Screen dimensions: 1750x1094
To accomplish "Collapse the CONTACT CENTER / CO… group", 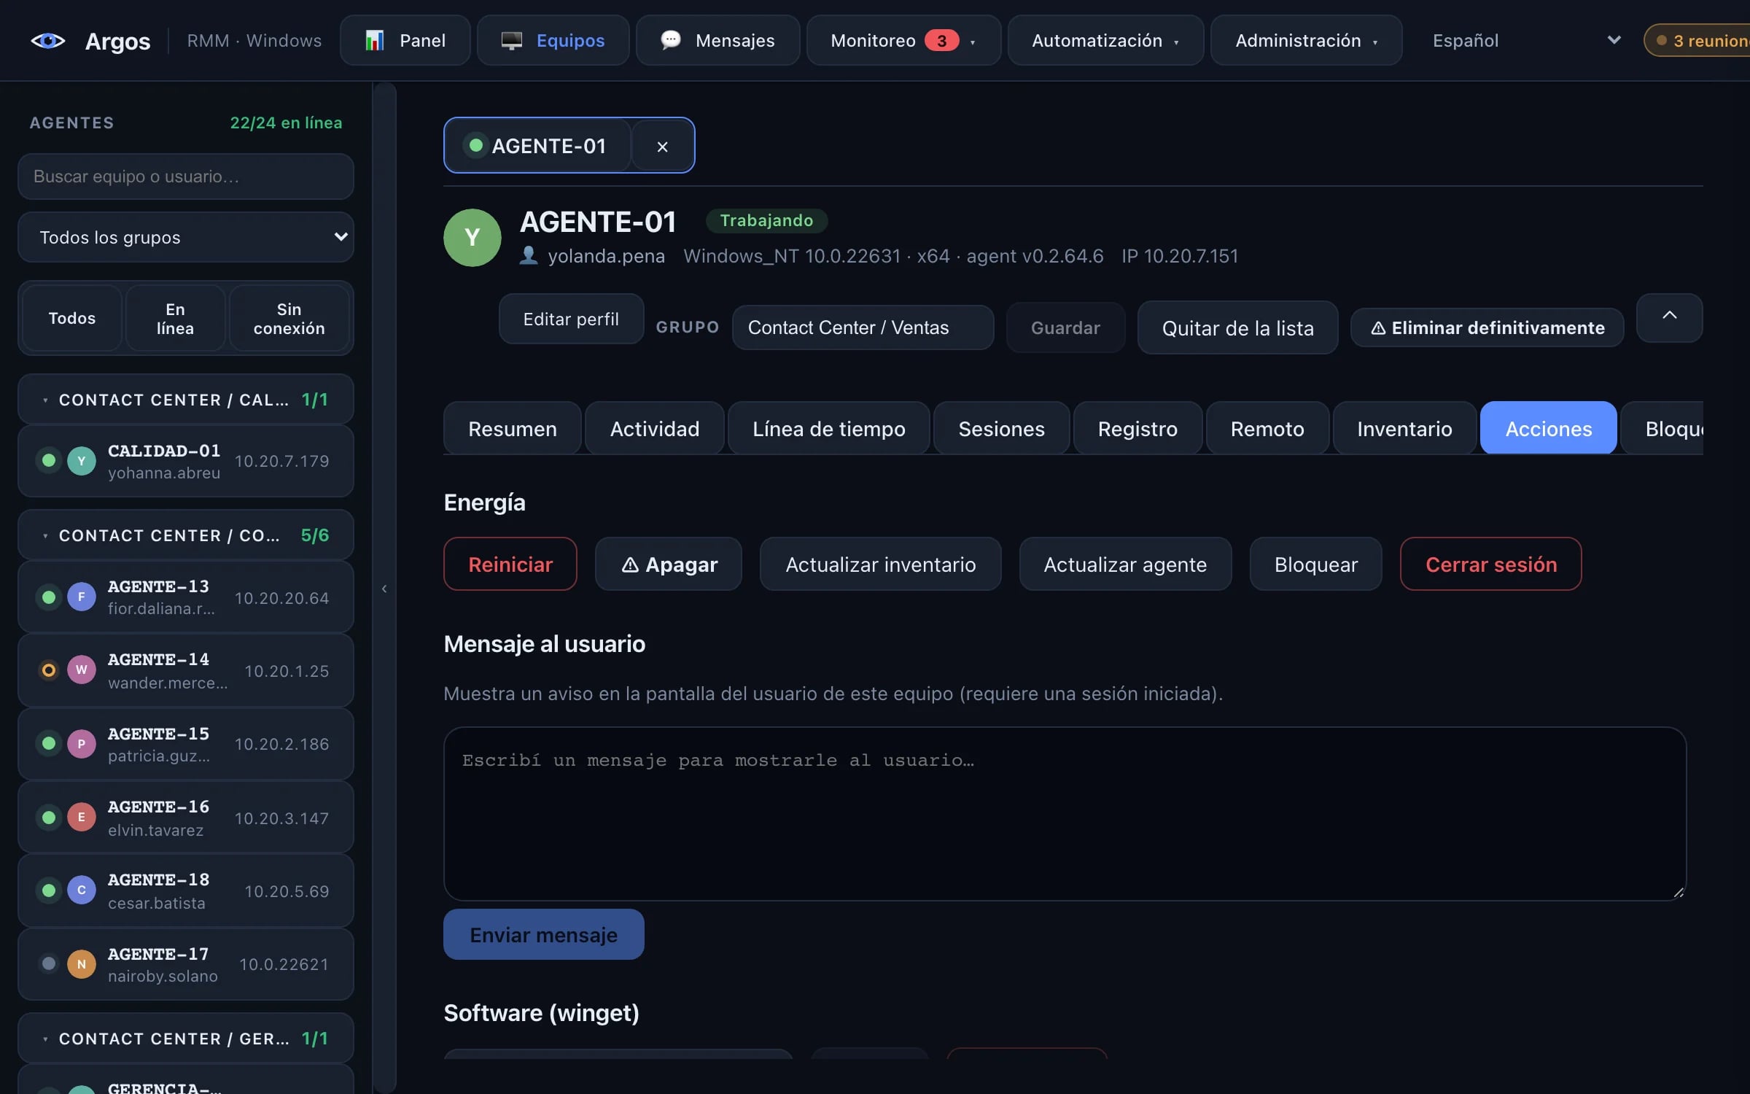I will [186, 535].
